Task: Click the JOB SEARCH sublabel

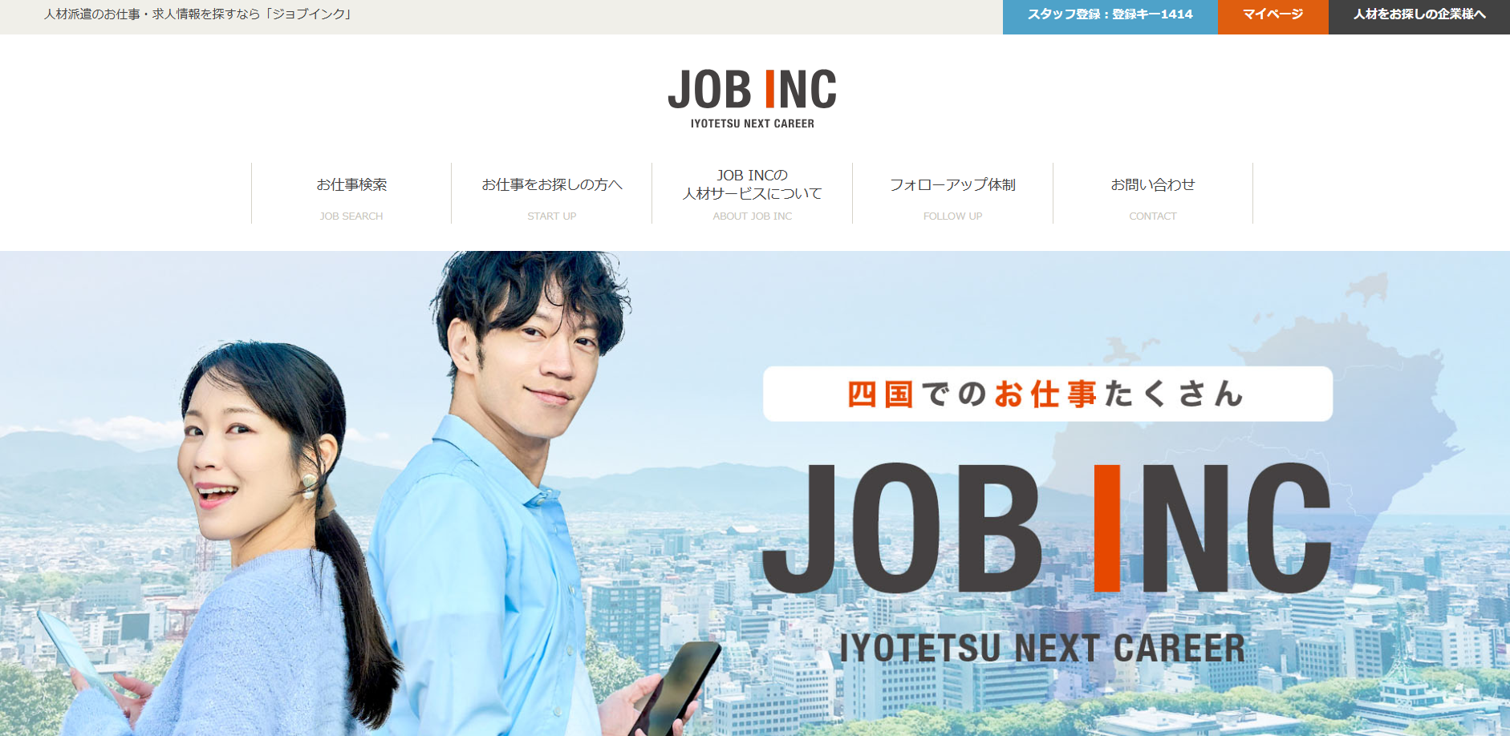Action: (x=351, y=216)
